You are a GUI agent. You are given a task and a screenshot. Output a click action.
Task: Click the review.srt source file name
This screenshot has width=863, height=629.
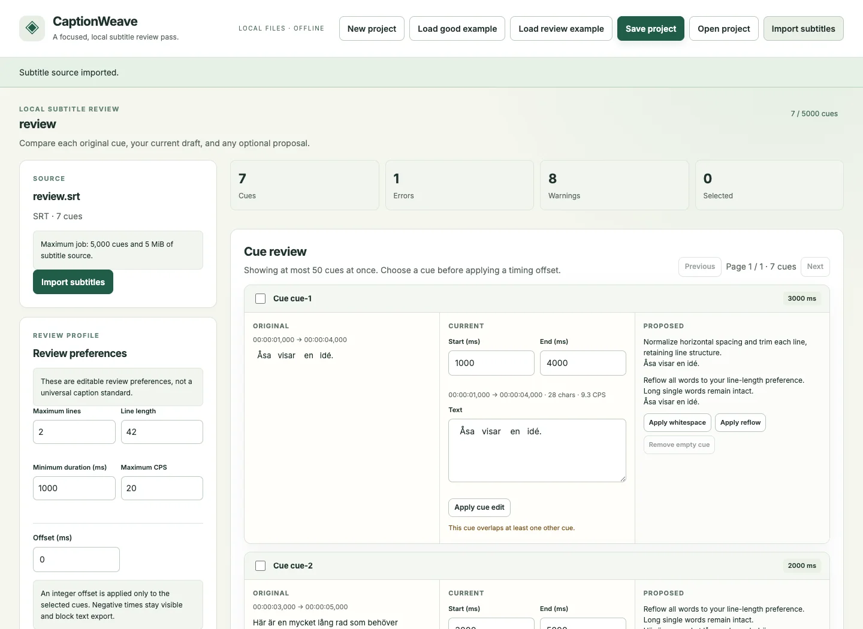point(56,196)
